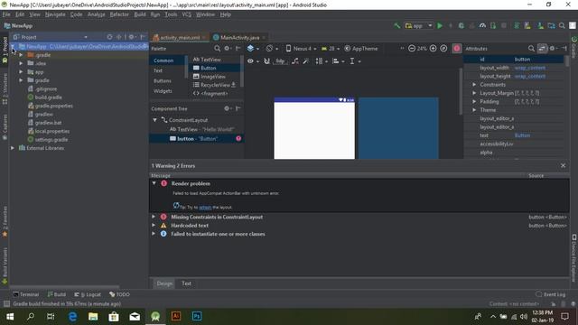The image size is (578, 325).
Task: Expand Missing Constraints in ConstraintLayout error
Action: 154,217
